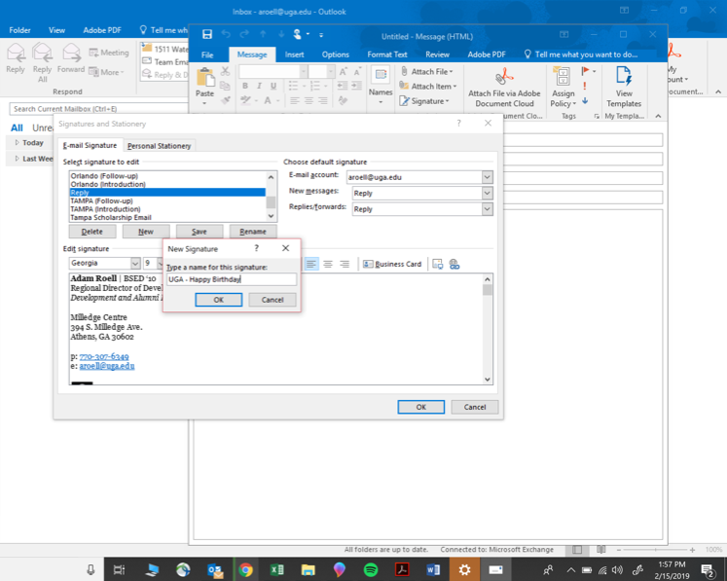This screenshot has height=581, width=727.
Task: Open the Review ribbon tab
Action: [437, 54]
